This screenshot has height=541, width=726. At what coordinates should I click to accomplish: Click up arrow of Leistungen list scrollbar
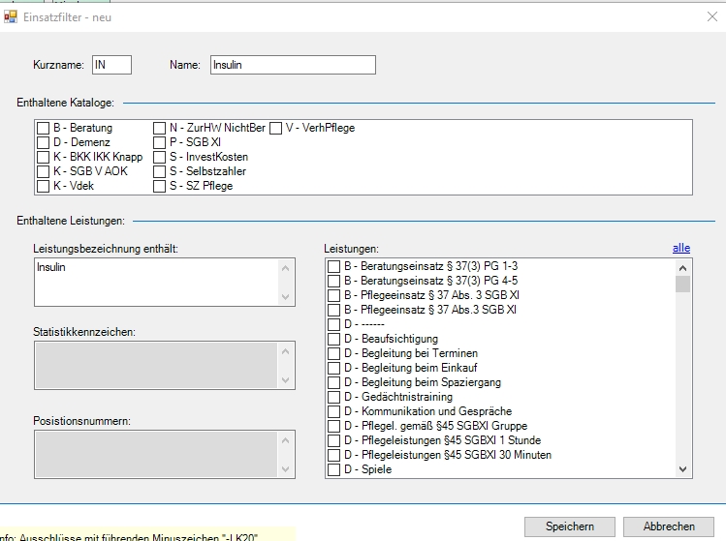tap(683, 267)
